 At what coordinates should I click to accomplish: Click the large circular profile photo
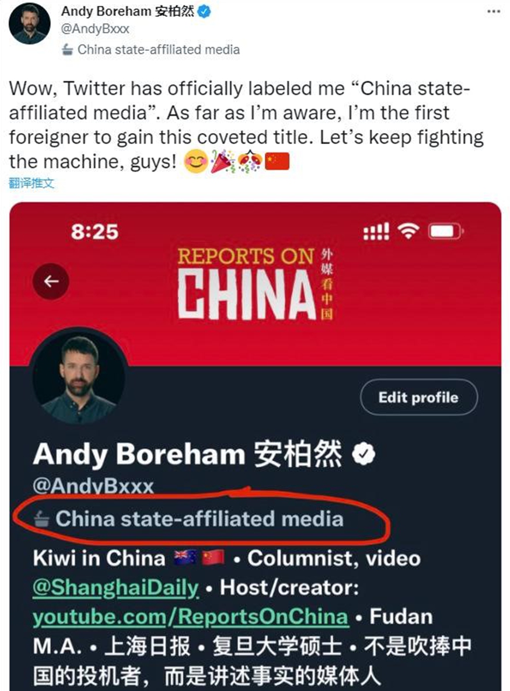(78, 376)
